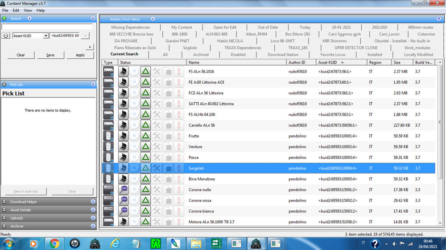Select the Motore ALn 56.1000 TB 3.7 row
This screenshot has width=446, height=250.
tap(268, 222)
